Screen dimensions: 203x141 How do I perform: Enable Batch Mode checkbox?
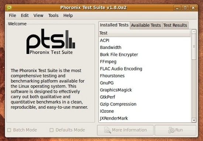[x=9, y=130]
